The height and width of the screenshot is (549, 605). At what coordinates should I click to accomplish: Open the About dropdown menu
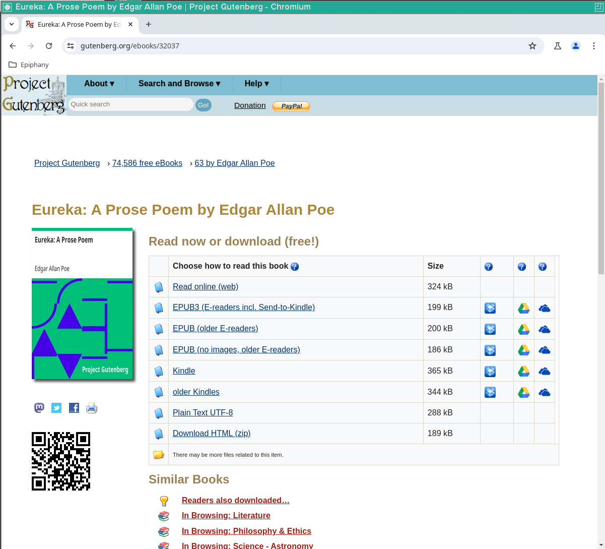coord(99,84)
